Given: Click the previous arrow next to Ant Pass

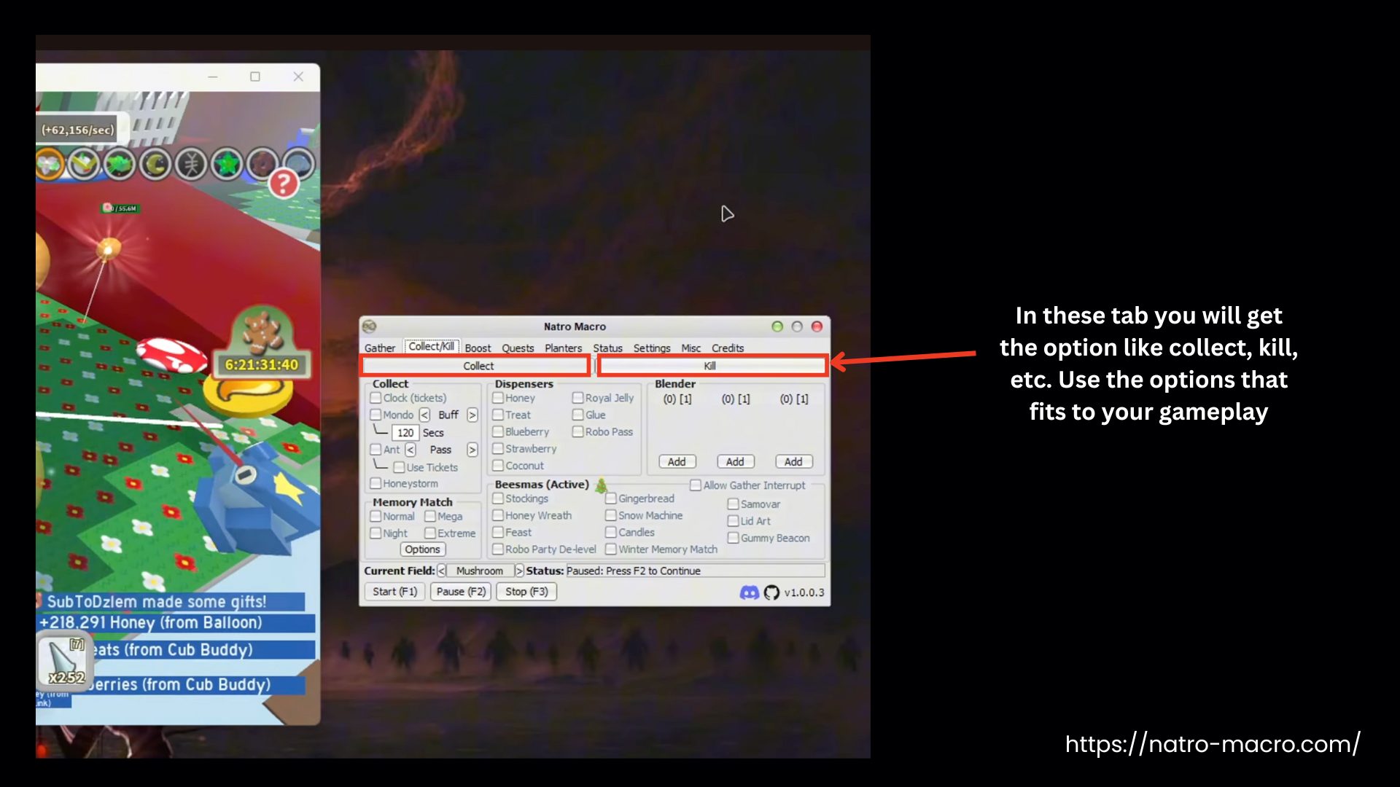Looking at the screenshot, I should click(x=411, y=450).
